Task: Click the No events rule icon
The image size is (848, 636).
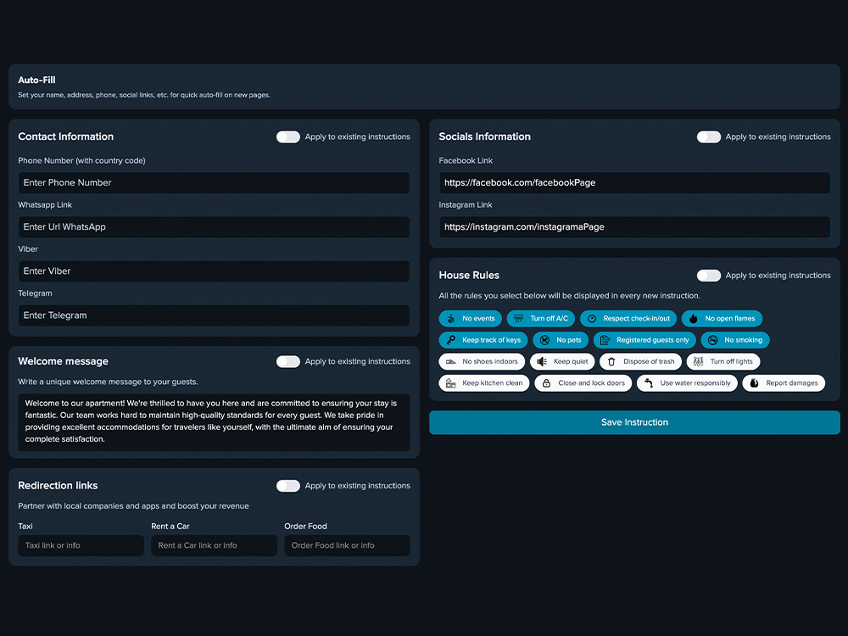Action: tap(450, 319)
